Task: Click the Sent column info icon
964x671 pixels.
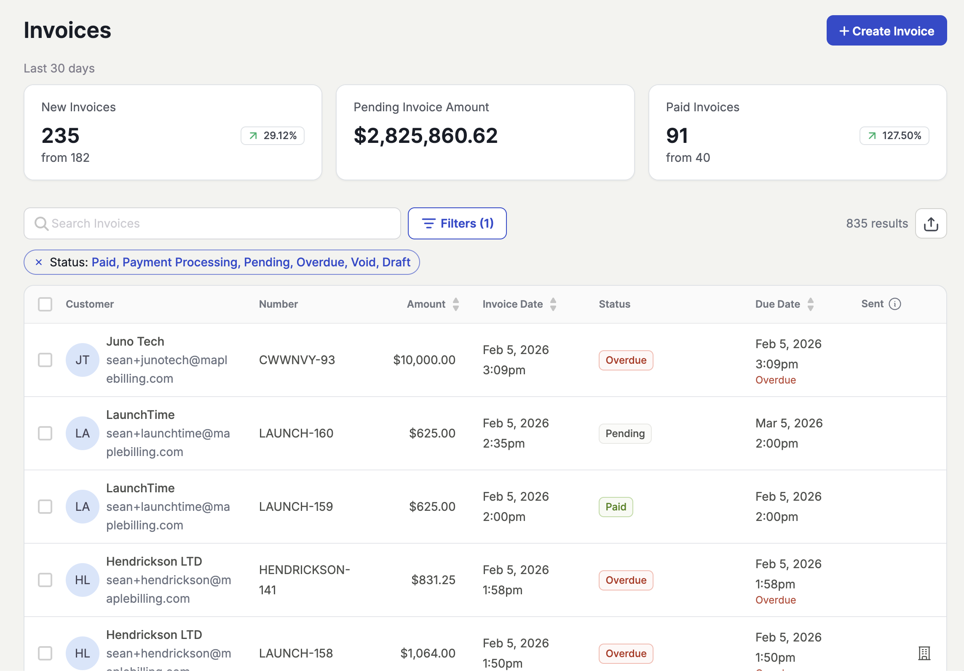Action: (895, 304)
